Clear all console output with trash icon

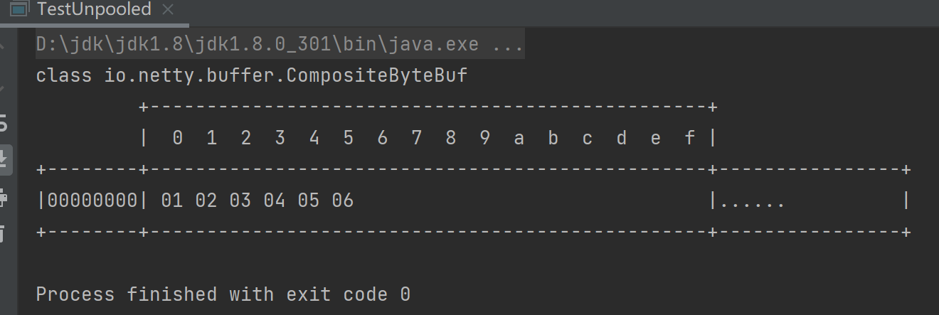coord(4,231)
